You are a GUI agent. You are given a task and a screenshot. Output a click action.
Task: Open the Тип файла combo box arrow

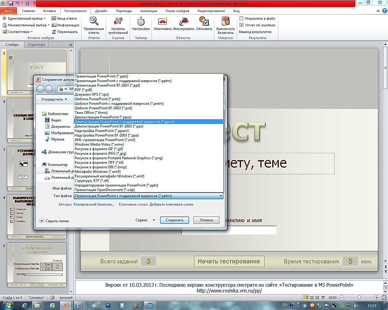tap(221, 196)
